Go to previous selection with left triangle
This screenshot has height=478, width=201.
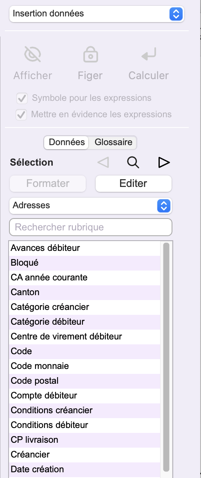click(x=103, y=162)
